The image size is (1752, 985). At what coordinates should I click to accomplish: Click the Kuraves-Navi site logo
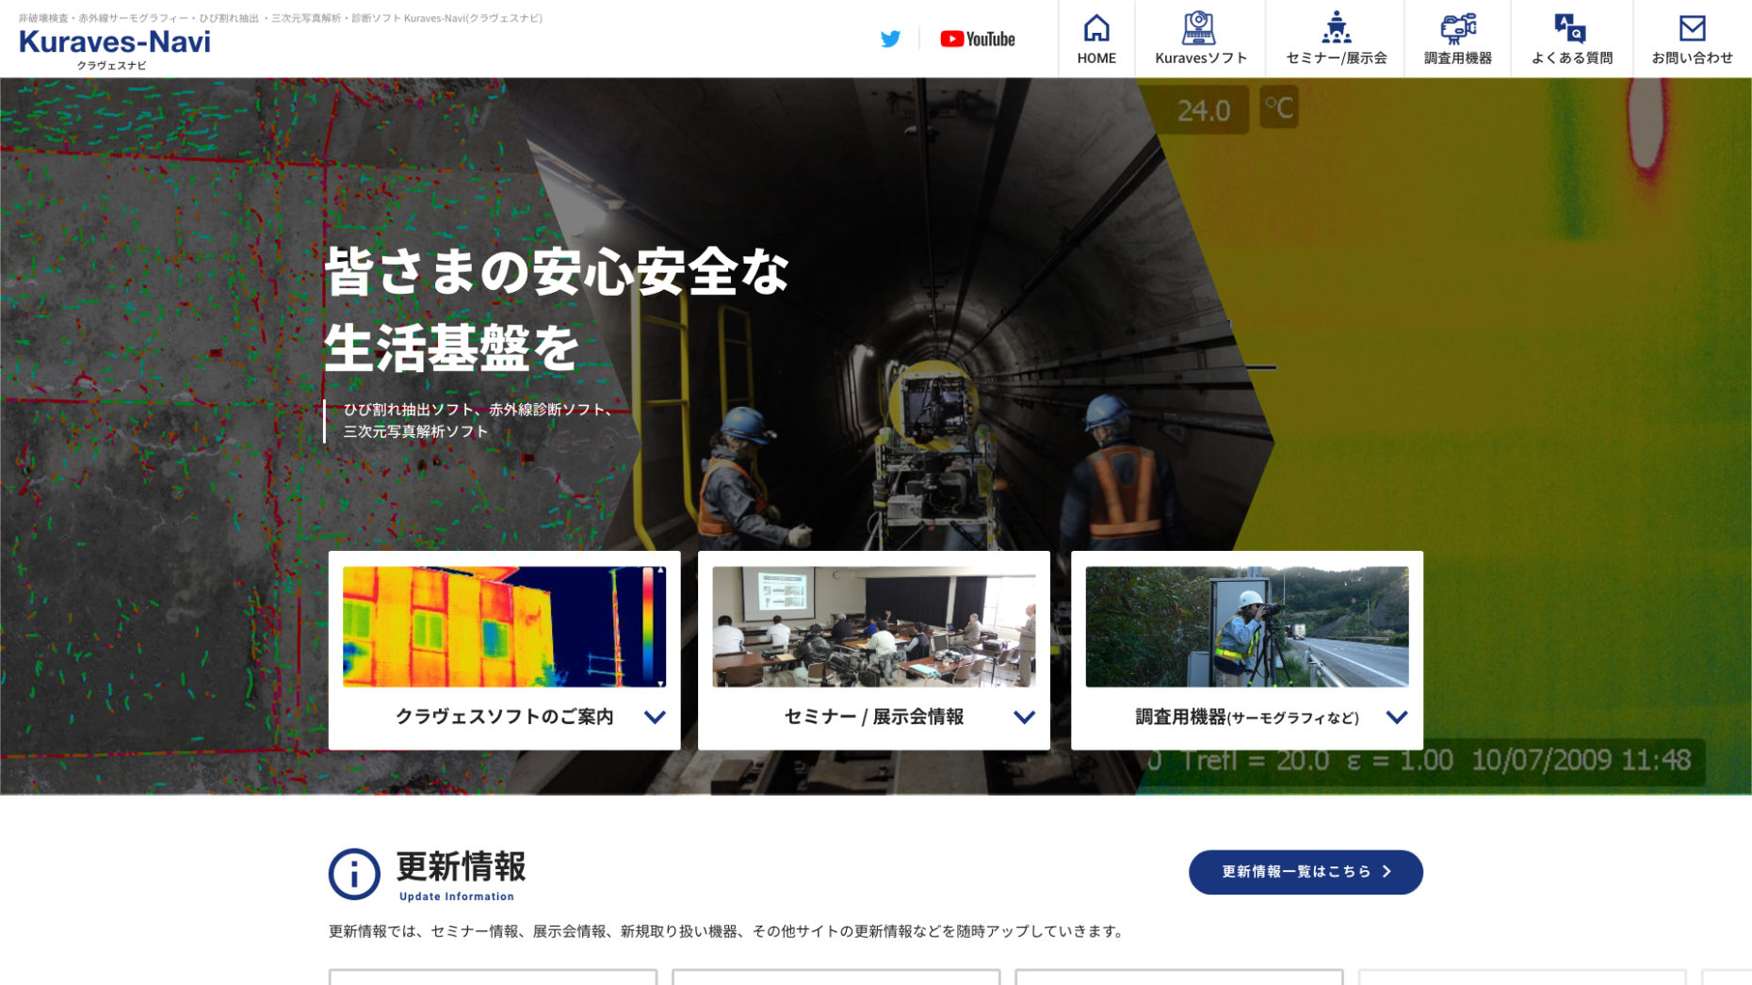coord(114,43)
